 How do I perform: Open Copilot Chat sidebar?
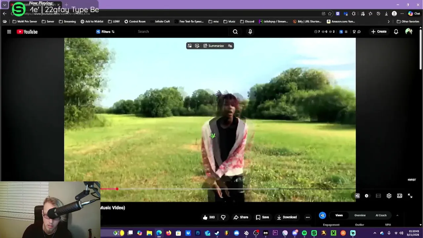click(x=415, y=14)
